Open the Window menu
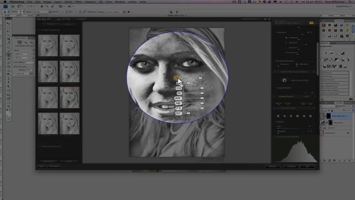 [120, 2]
